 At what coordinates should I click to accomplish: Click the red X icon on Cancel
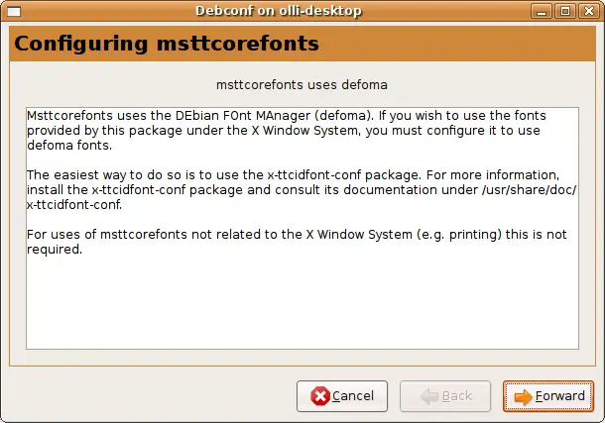click(320, 396)
